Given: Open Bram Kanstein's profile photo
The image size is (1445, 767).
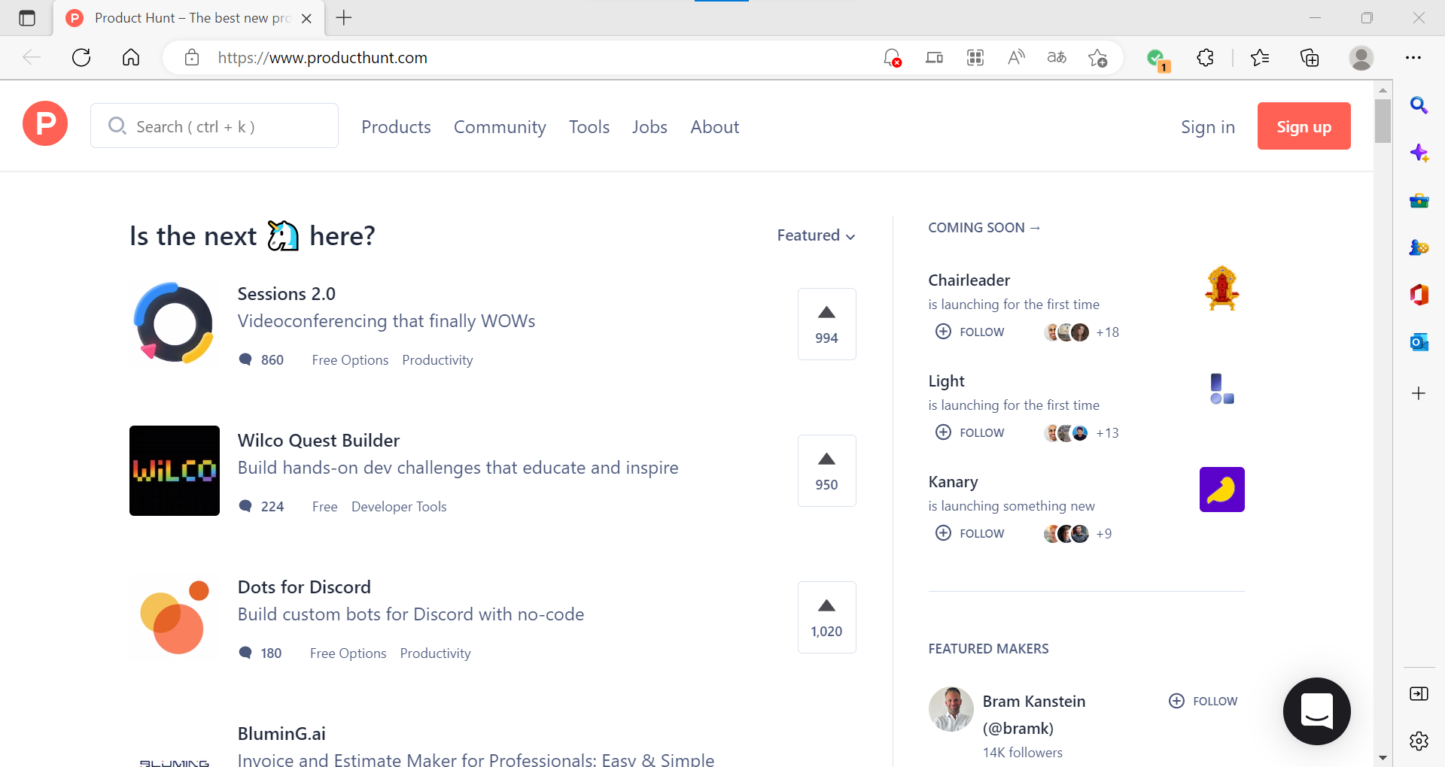Looking at the screenshot, I should point(951,709).
